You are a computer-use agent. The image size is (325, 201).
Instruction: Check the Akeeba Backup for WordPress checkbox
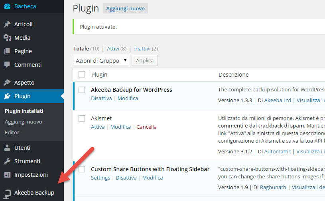coord(82,90)
